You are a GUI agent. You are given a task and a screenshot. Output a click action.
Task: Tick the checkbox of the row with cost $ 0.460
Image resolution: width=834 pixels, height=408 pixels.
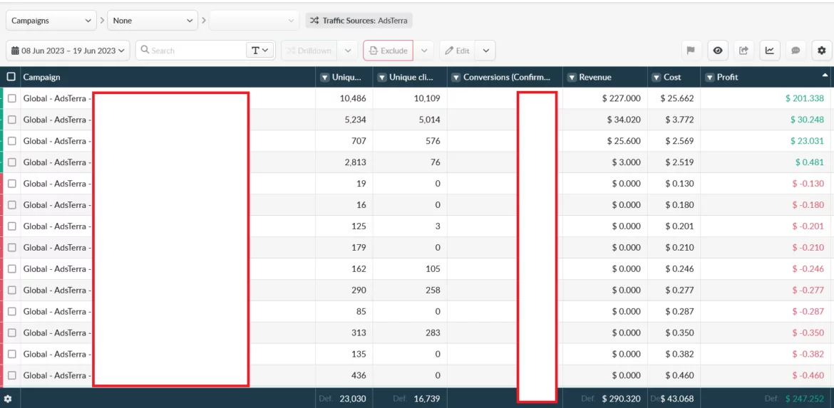11,375
